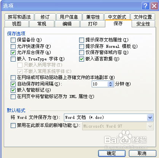Viewport: 159px width, 158px height.
Task: Open the 拼写和语法 tab
Action: click(19, 17)
